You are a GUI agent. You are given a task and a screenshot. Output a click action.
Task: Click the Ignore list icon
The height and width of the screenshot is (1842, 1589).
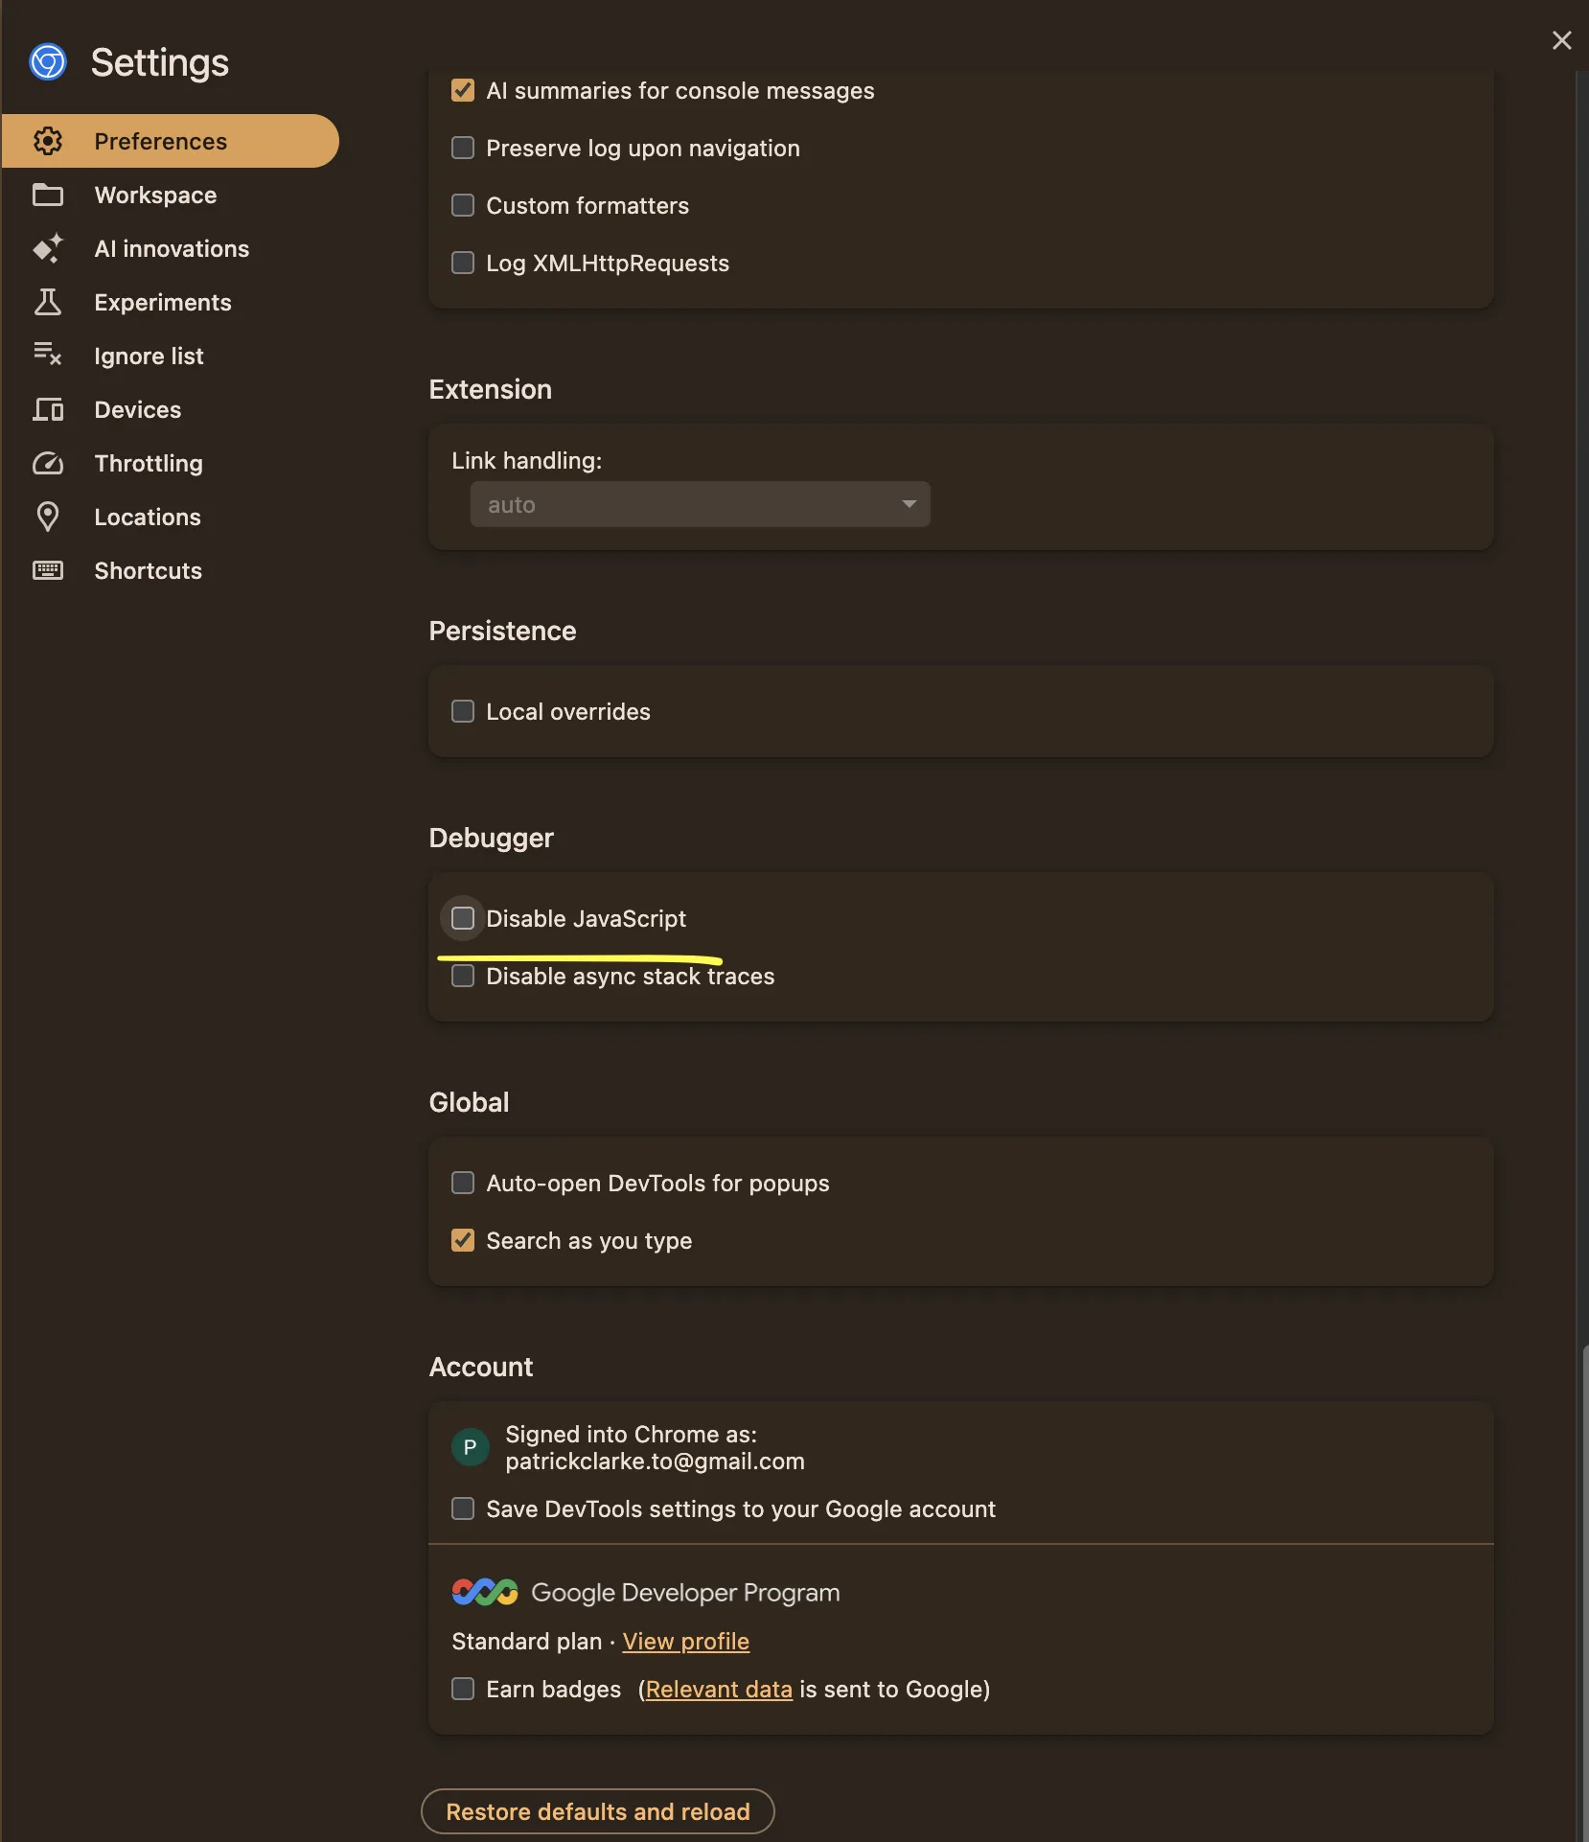48,355
